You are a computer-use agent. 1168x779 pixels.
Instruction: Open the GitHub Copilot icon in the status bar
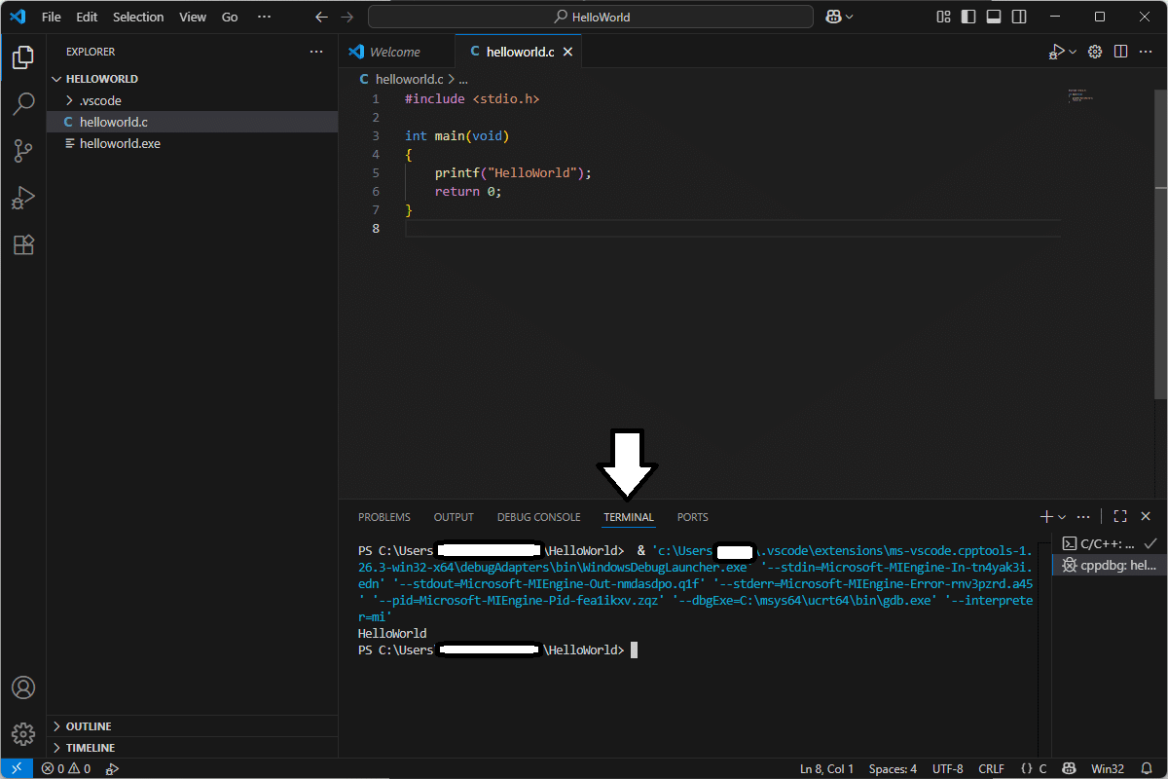pyautogui.click(x=1068, y=768)
